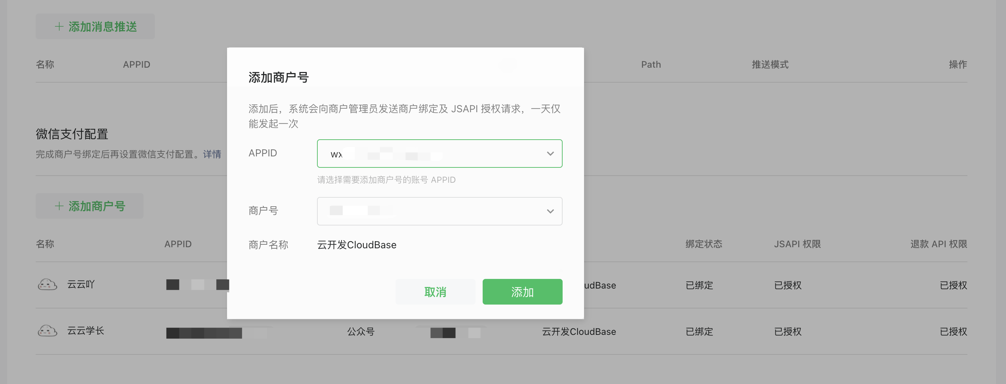Confirm with the green 添加 button
This screenshot has height=384, width=1006.
[x=522, y=292]
